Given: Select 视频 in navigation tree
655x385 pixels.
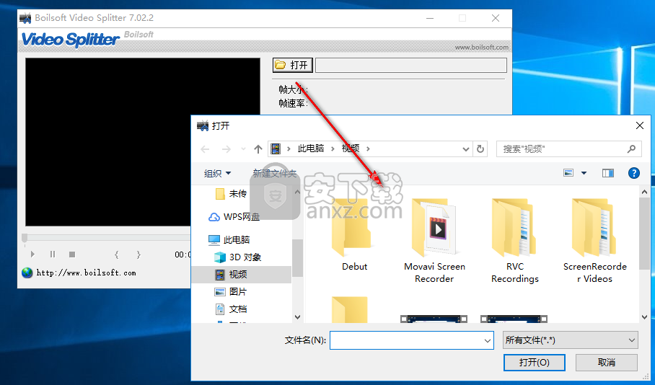Looking at the screenshot, I should pyautogui.click(x=242, y=275).
